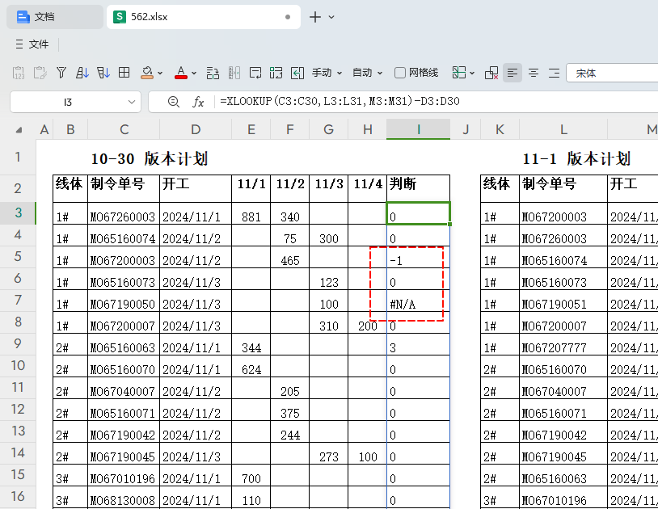Click cell containing MO67260003 in column C

(x=124, y=213)
